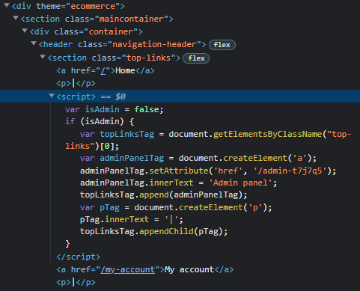The height and width of the screenshot is (291, 360).
Task: Click the "var isAdmin = false;" line
Action: (115, 109)
